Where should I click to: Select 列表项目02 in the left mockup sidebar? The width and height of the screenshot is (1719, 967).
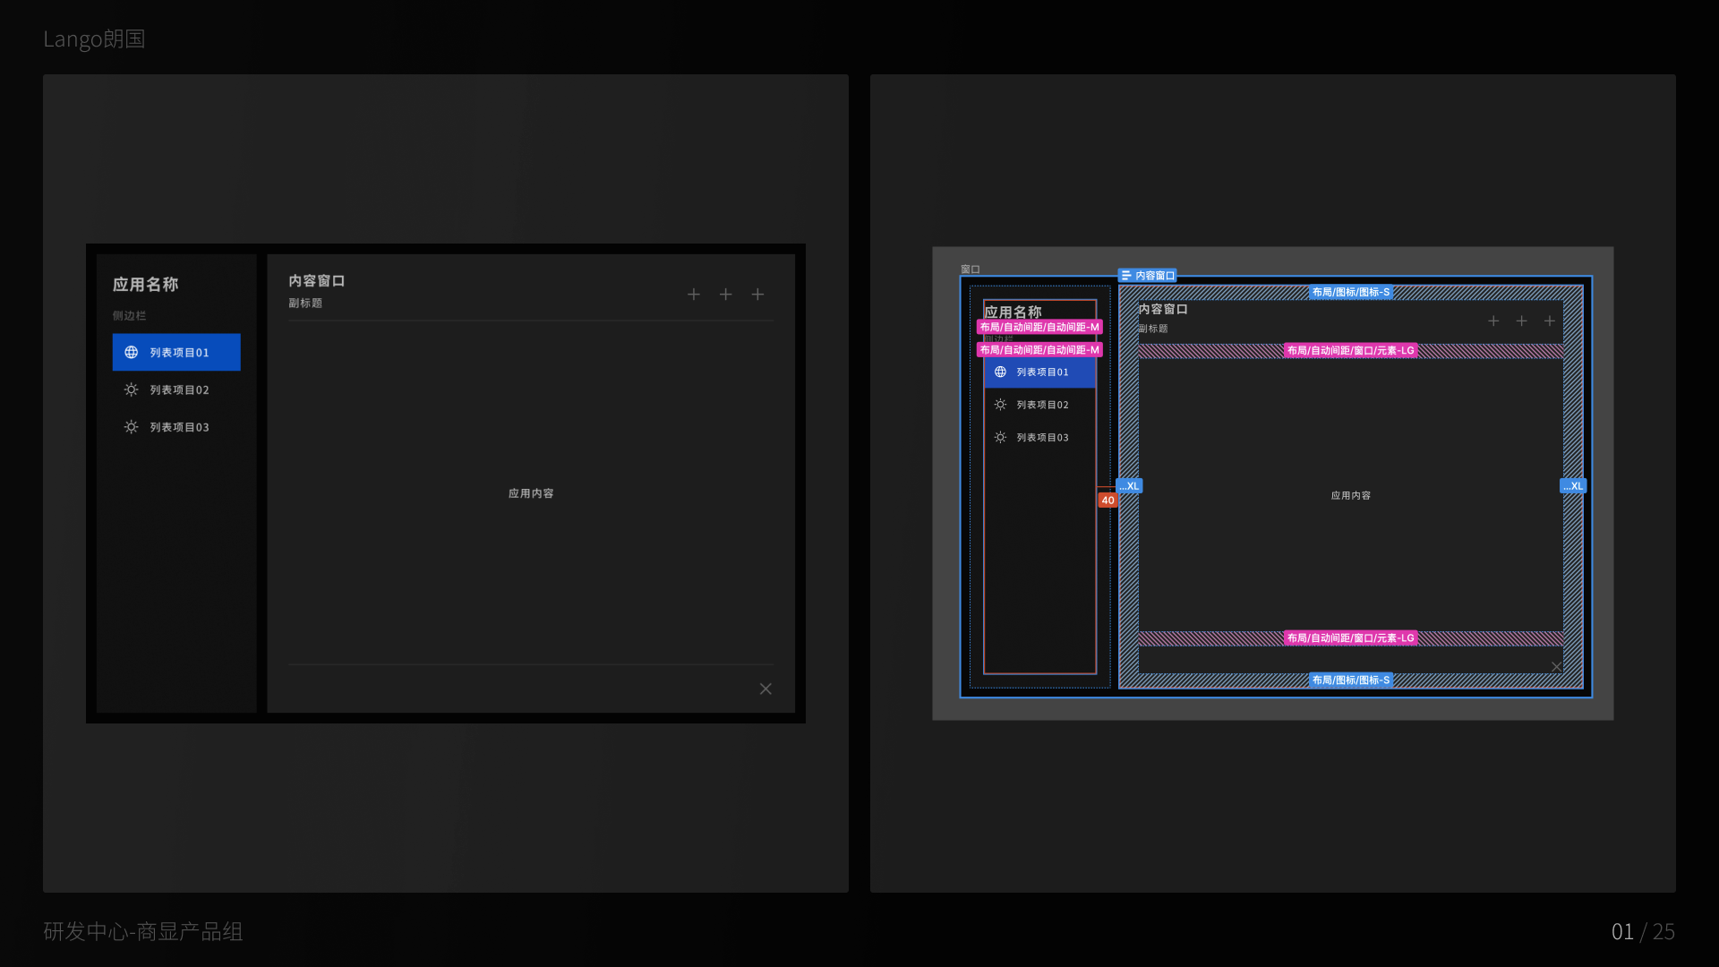[177, 389]
